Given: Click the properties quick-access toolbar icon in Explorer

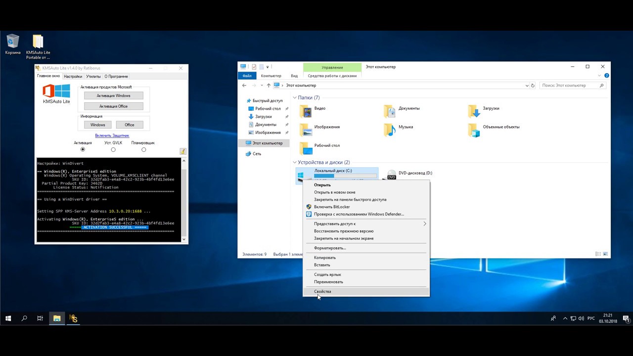Looking at the screenshot, I should tap(254, 67).
